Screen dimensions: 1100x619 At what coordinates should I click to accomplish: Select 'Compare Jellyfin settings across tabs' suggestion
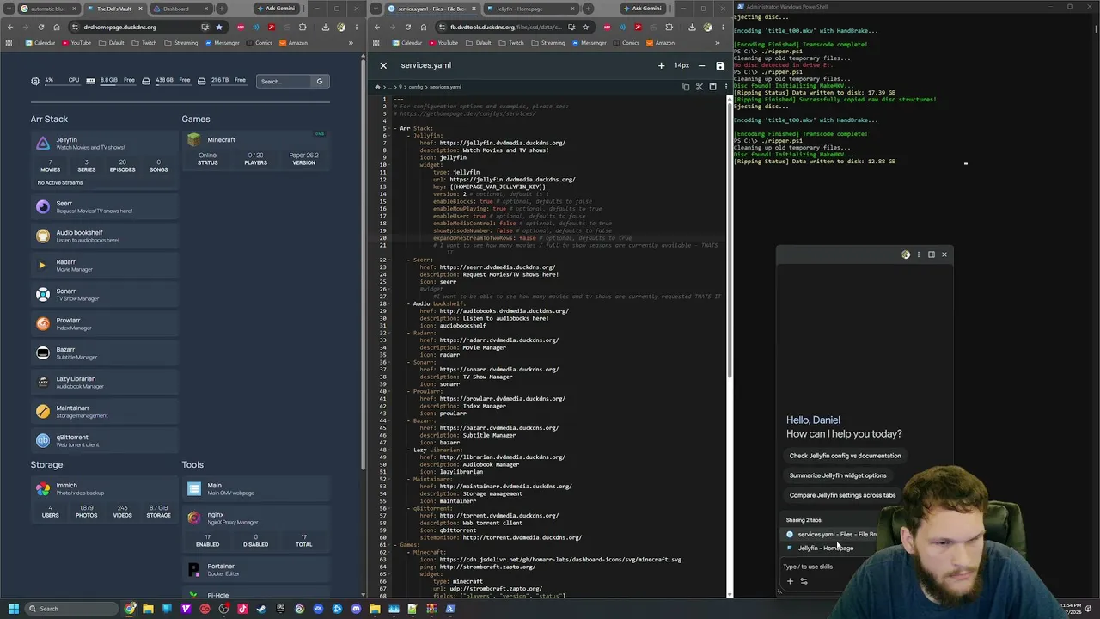coord(841,495)
